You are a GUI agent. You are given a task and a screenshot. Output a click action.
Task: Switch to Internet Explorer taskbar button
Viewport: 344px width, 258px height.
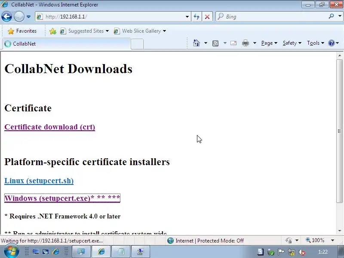(101, 252)
